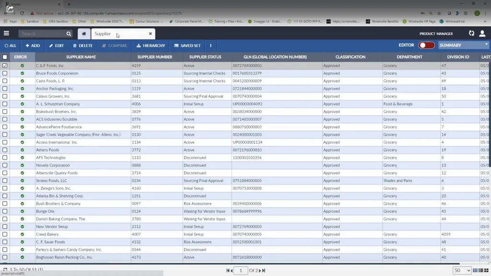Screen dimensions: 491x276
Task: Open the user profile icon
Action: (x=482, y=34)
